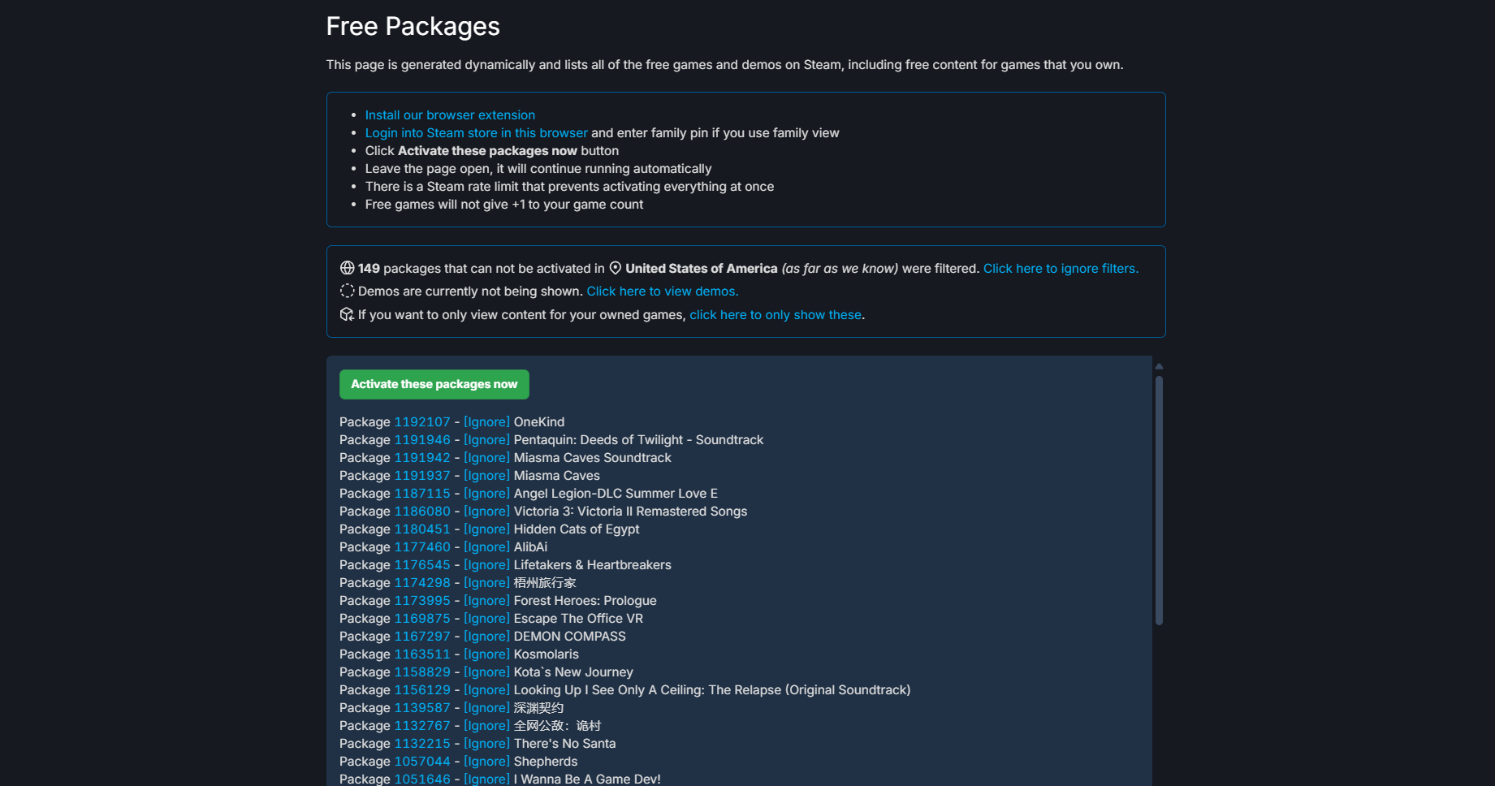The width and height of the screenshot is (1495, 786).
Task: Ignore the Hidden Cats of Egypt package
Action: 486,529
